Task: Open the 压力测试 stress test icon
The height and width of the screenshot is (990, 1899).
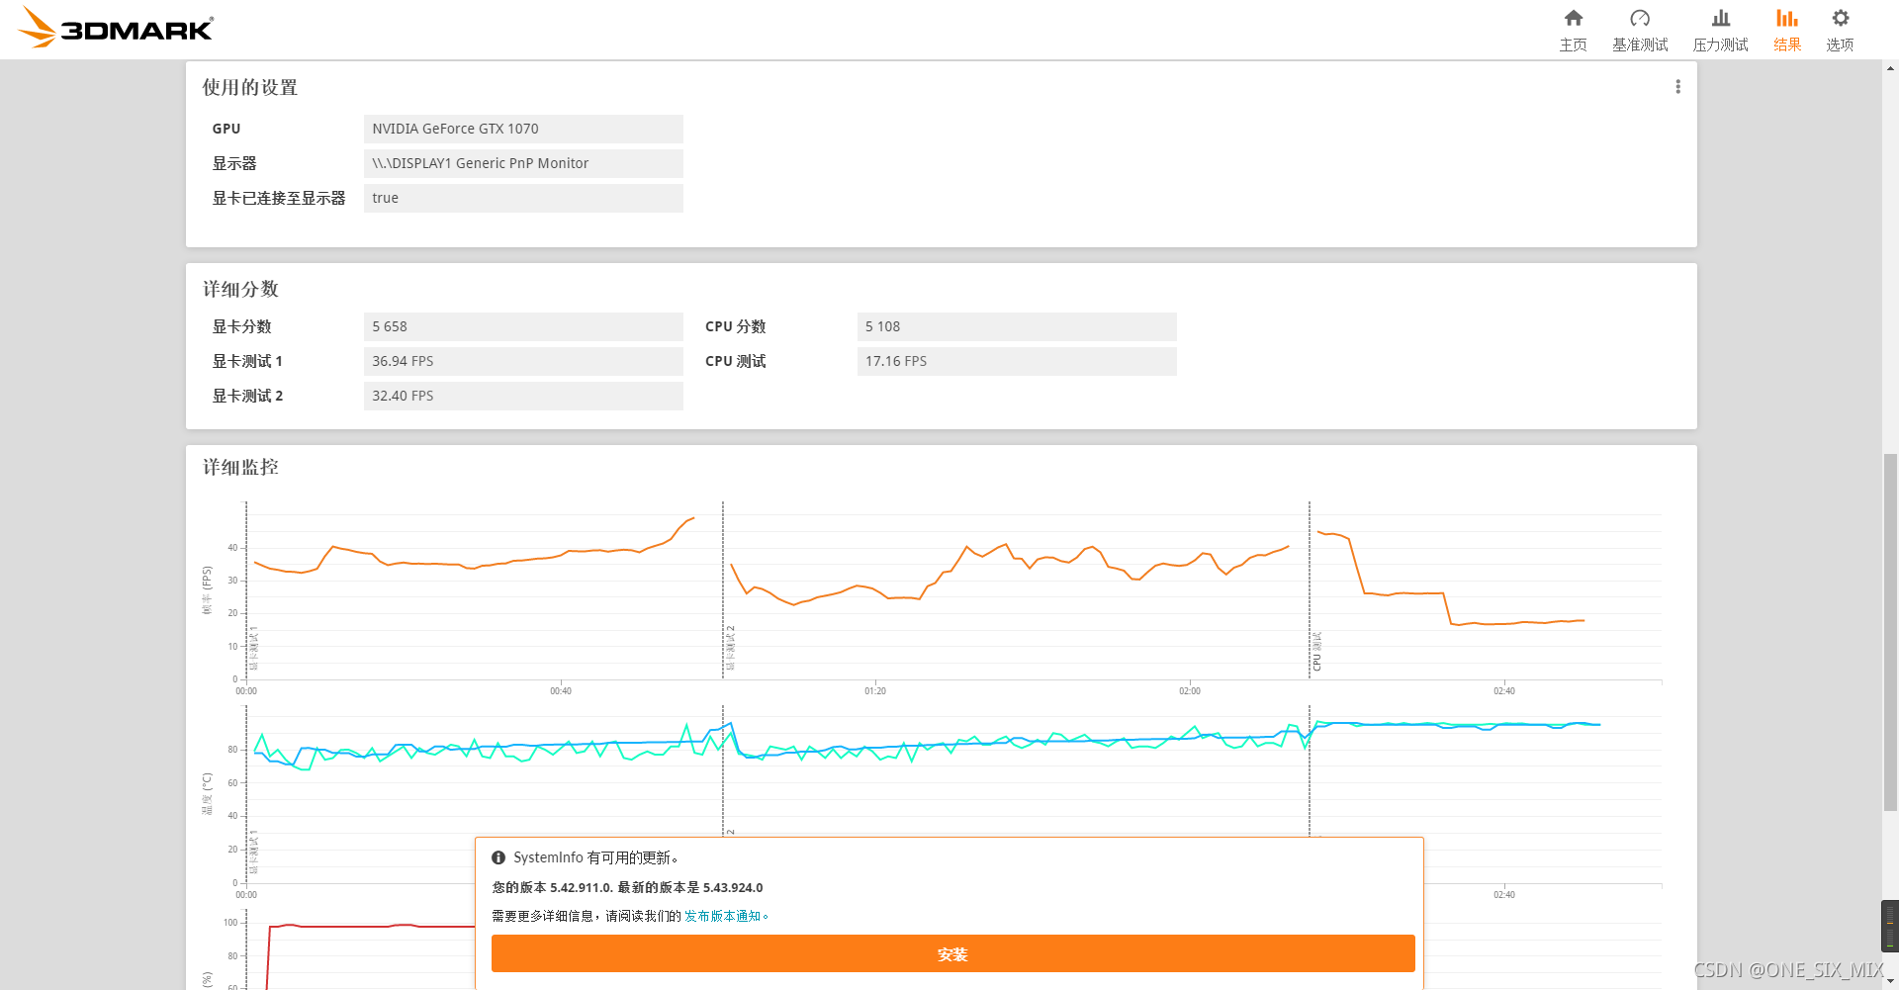Action: tap(1721, 18)
